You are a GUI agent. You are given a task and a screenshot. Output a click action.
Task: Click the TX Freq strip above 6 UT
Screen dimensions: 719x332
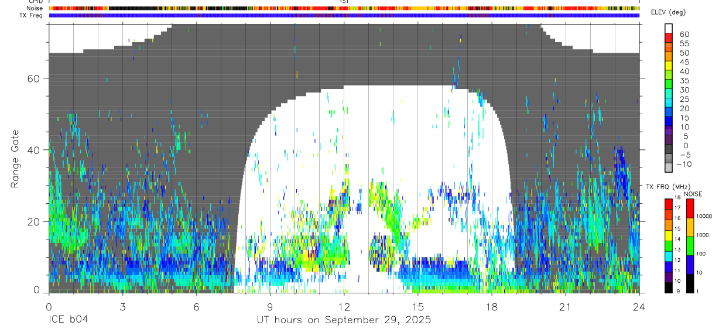(196, 15)
